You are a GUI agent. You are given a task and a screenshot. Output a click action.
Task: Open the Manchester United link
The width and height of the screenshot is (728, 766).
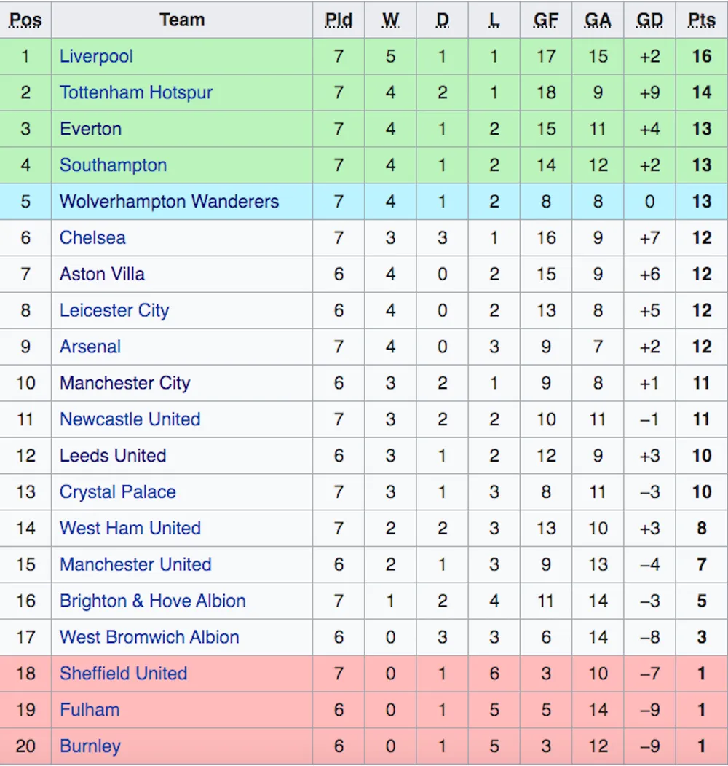click(x=135, y=565)
